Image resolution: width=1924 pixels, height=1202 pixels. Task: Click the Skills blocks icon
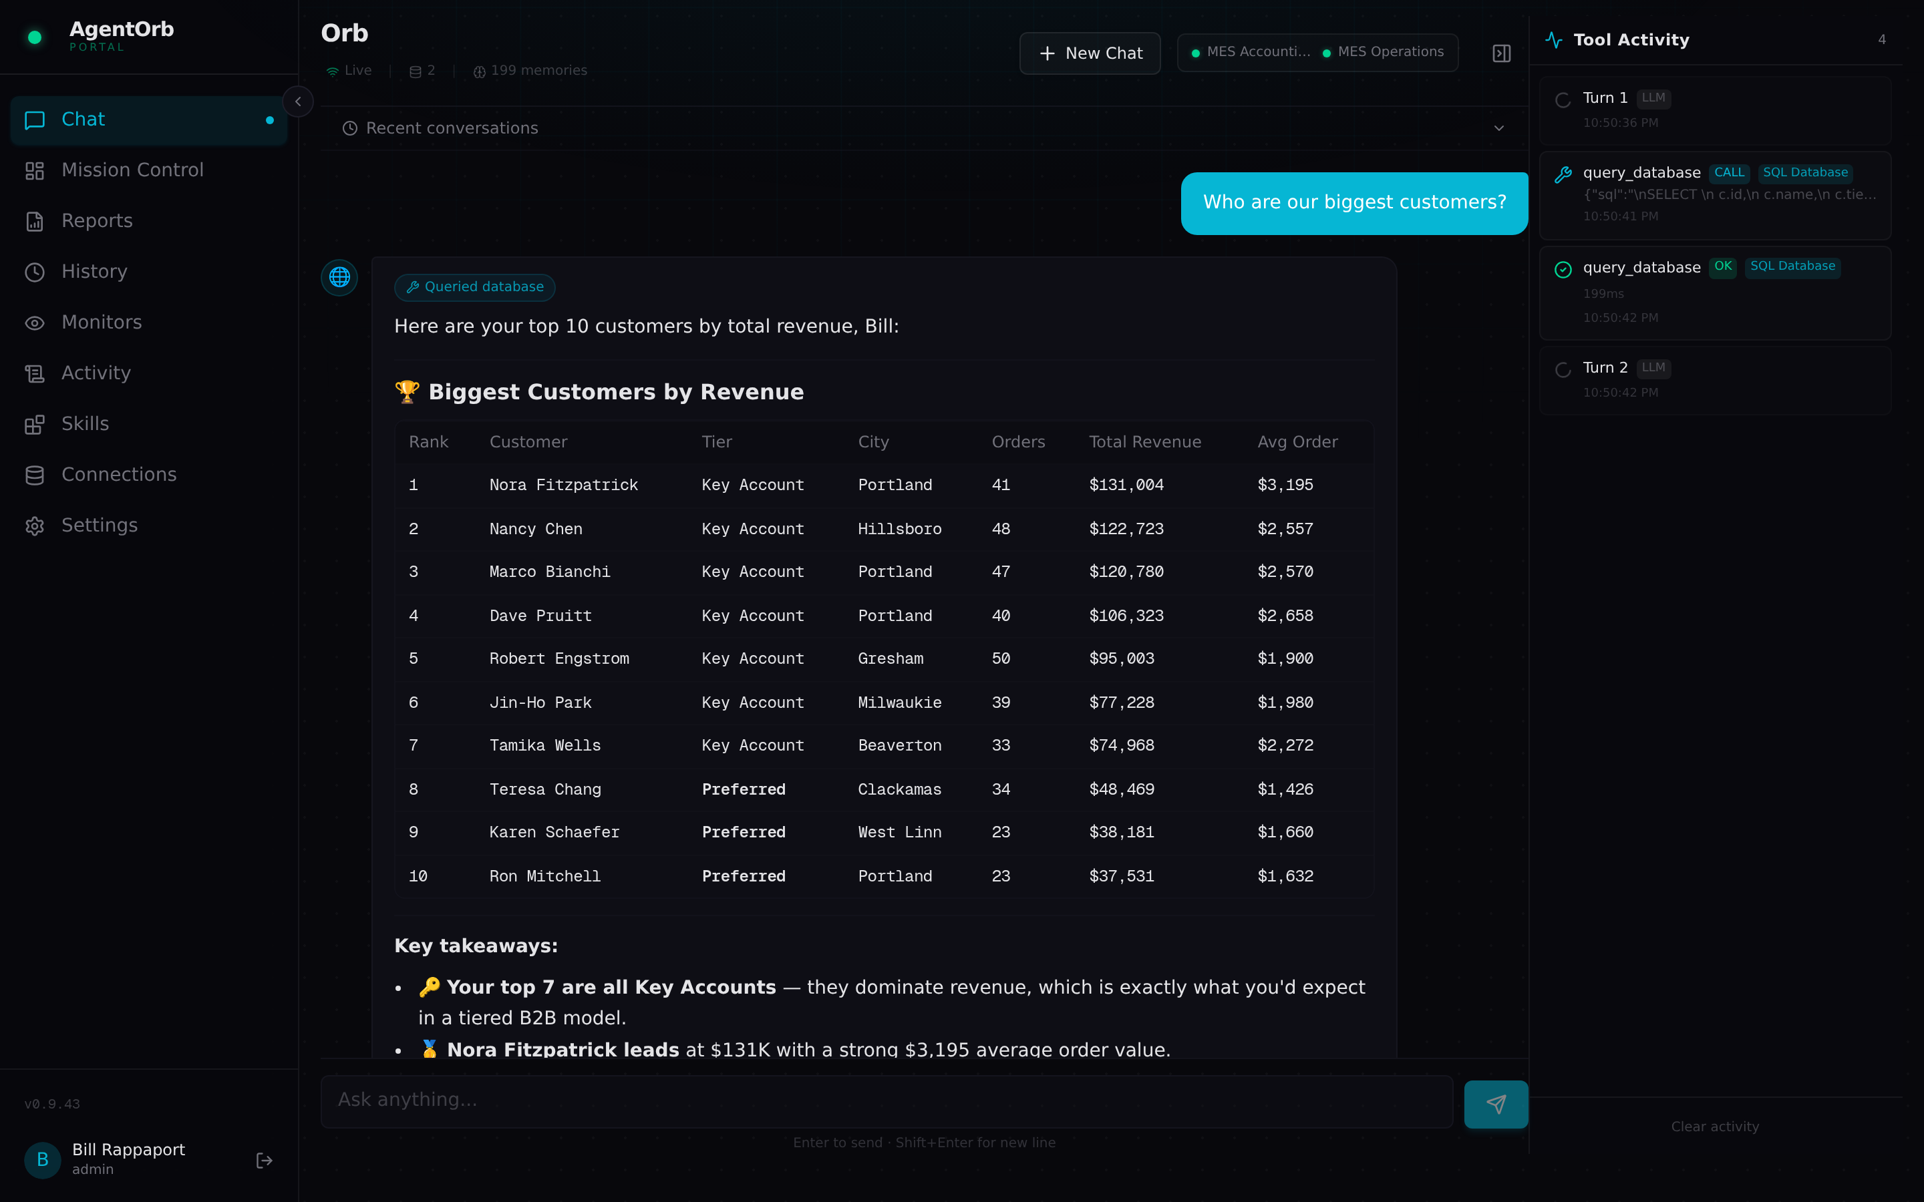[34, 425]
